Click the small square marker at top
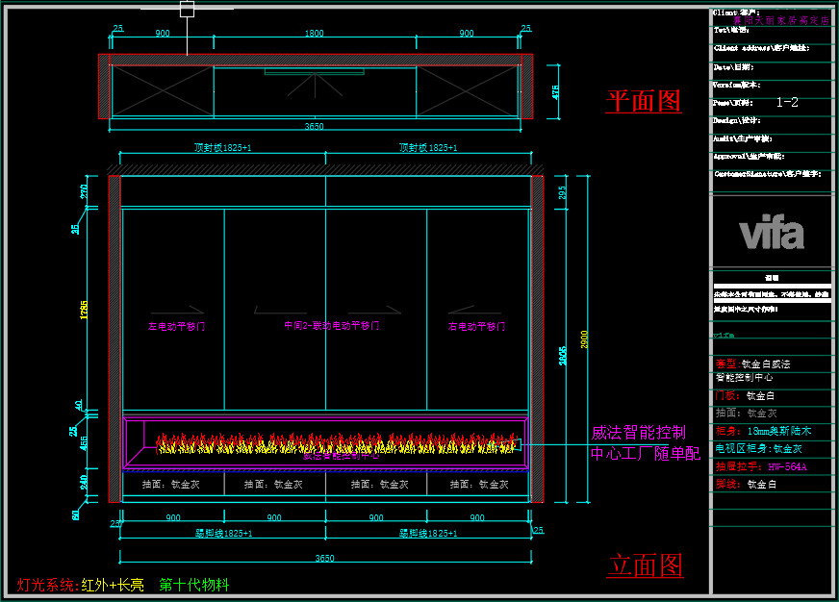The image size is (839, 602). 187,9
